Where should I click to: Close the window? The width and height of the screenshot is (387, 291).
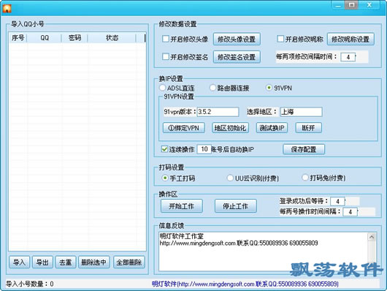tap(369, 5)
